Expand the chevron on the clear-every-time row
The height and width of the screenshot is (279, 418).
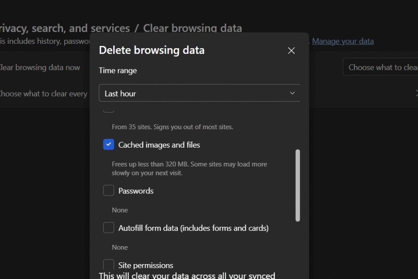[x=416, y=94]
